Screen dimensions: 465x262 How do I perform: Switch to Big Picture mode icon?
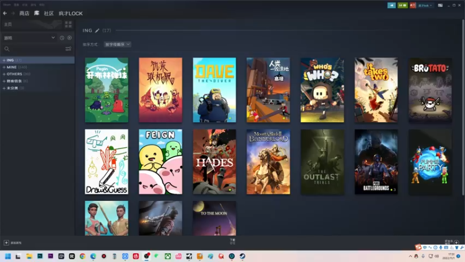[x=441, y=5]
